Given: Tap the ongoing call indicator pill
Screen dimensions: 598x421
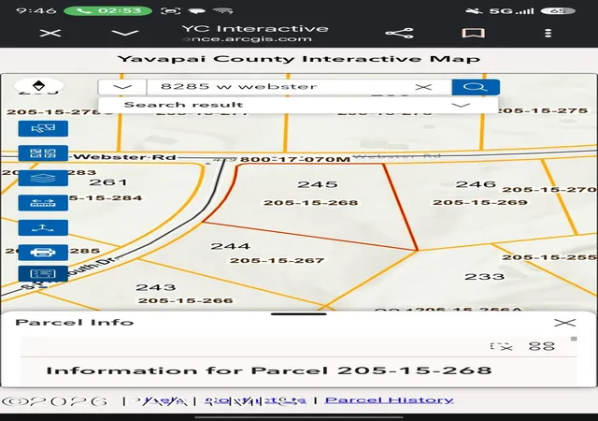Looking at the screenshot, I should click(x=108, y=10).
